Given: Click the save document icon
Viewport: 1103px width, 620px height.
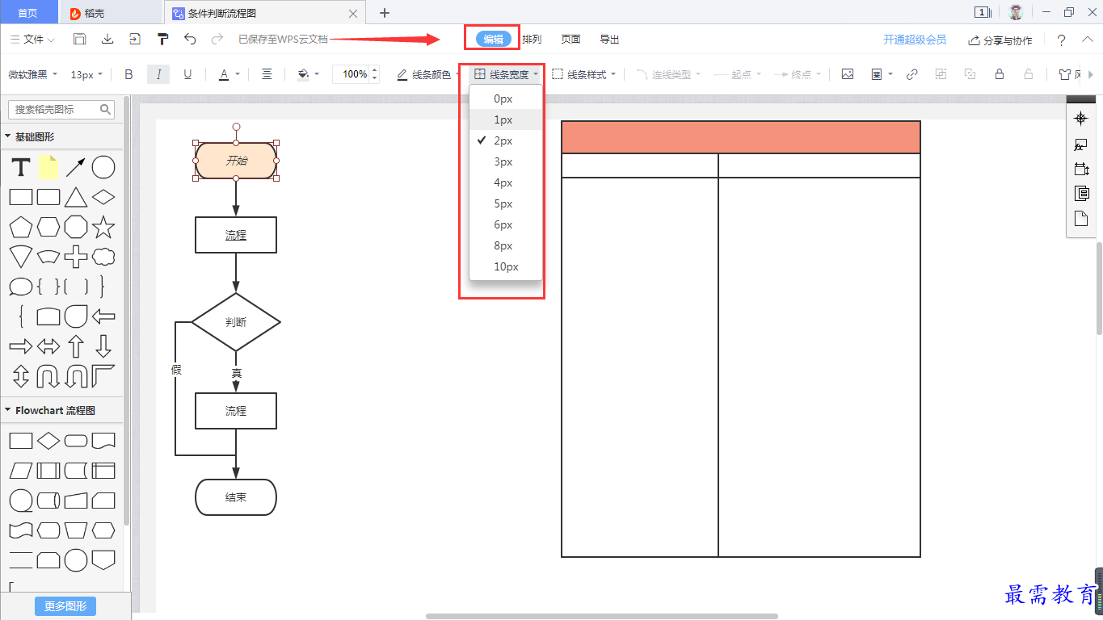Looking at the screenshot, I should (x=79, y=39).
